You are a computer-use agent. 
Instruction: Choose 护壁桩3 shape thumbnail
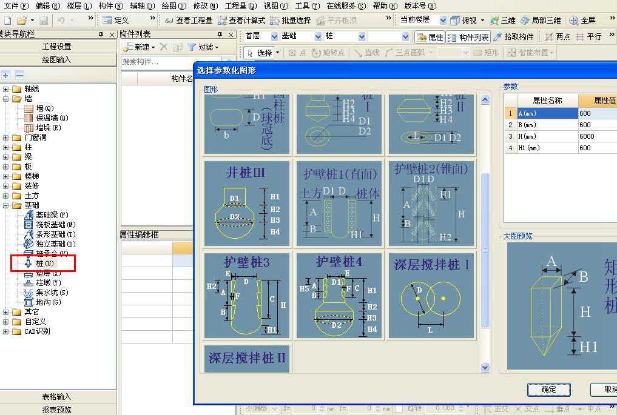click(247, 296)
